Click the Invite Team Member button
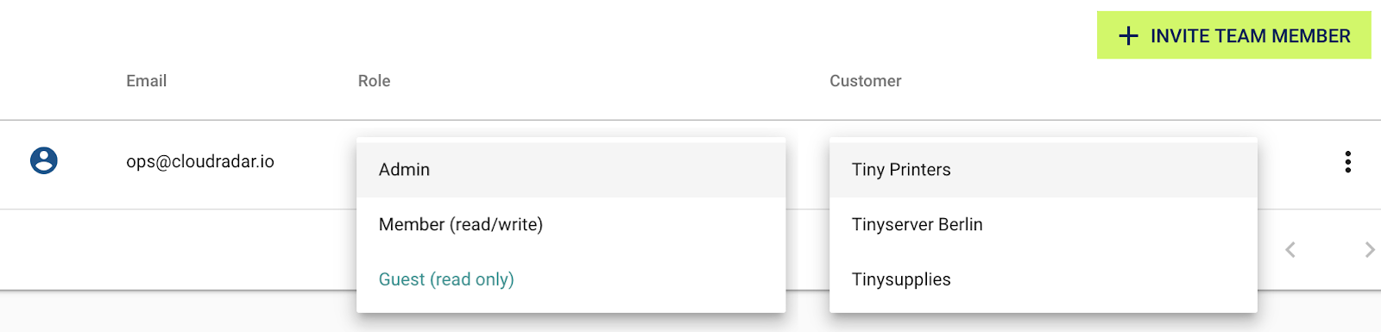 (1233, 35)
